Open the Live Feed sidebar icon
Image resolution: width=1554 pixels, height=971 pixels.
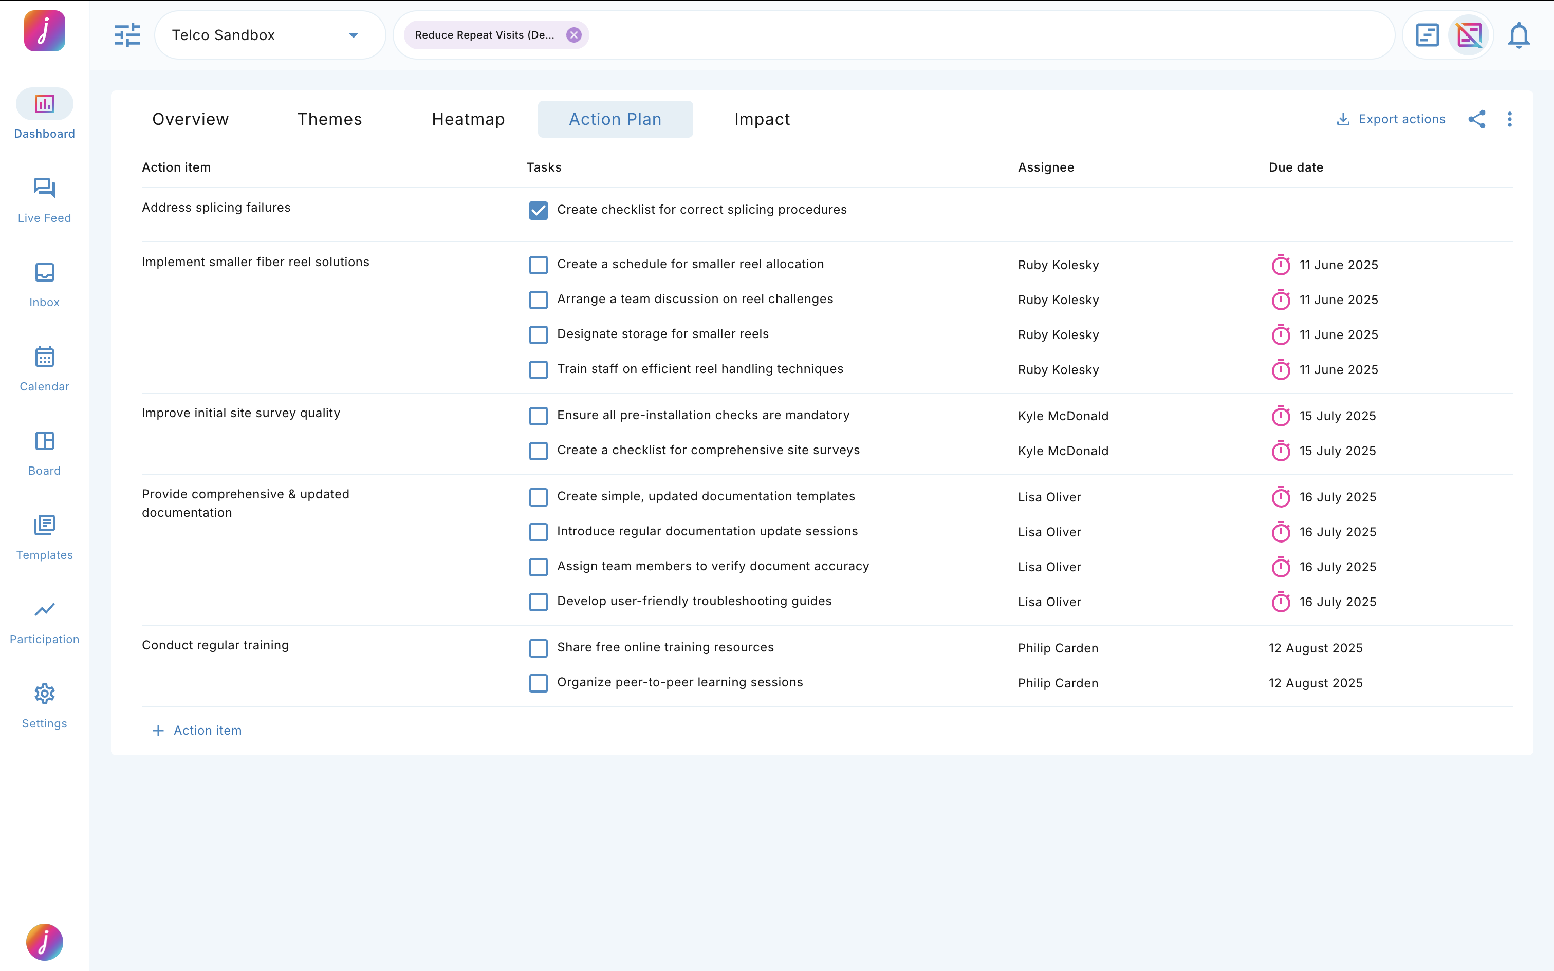click(x=44, y=188)
